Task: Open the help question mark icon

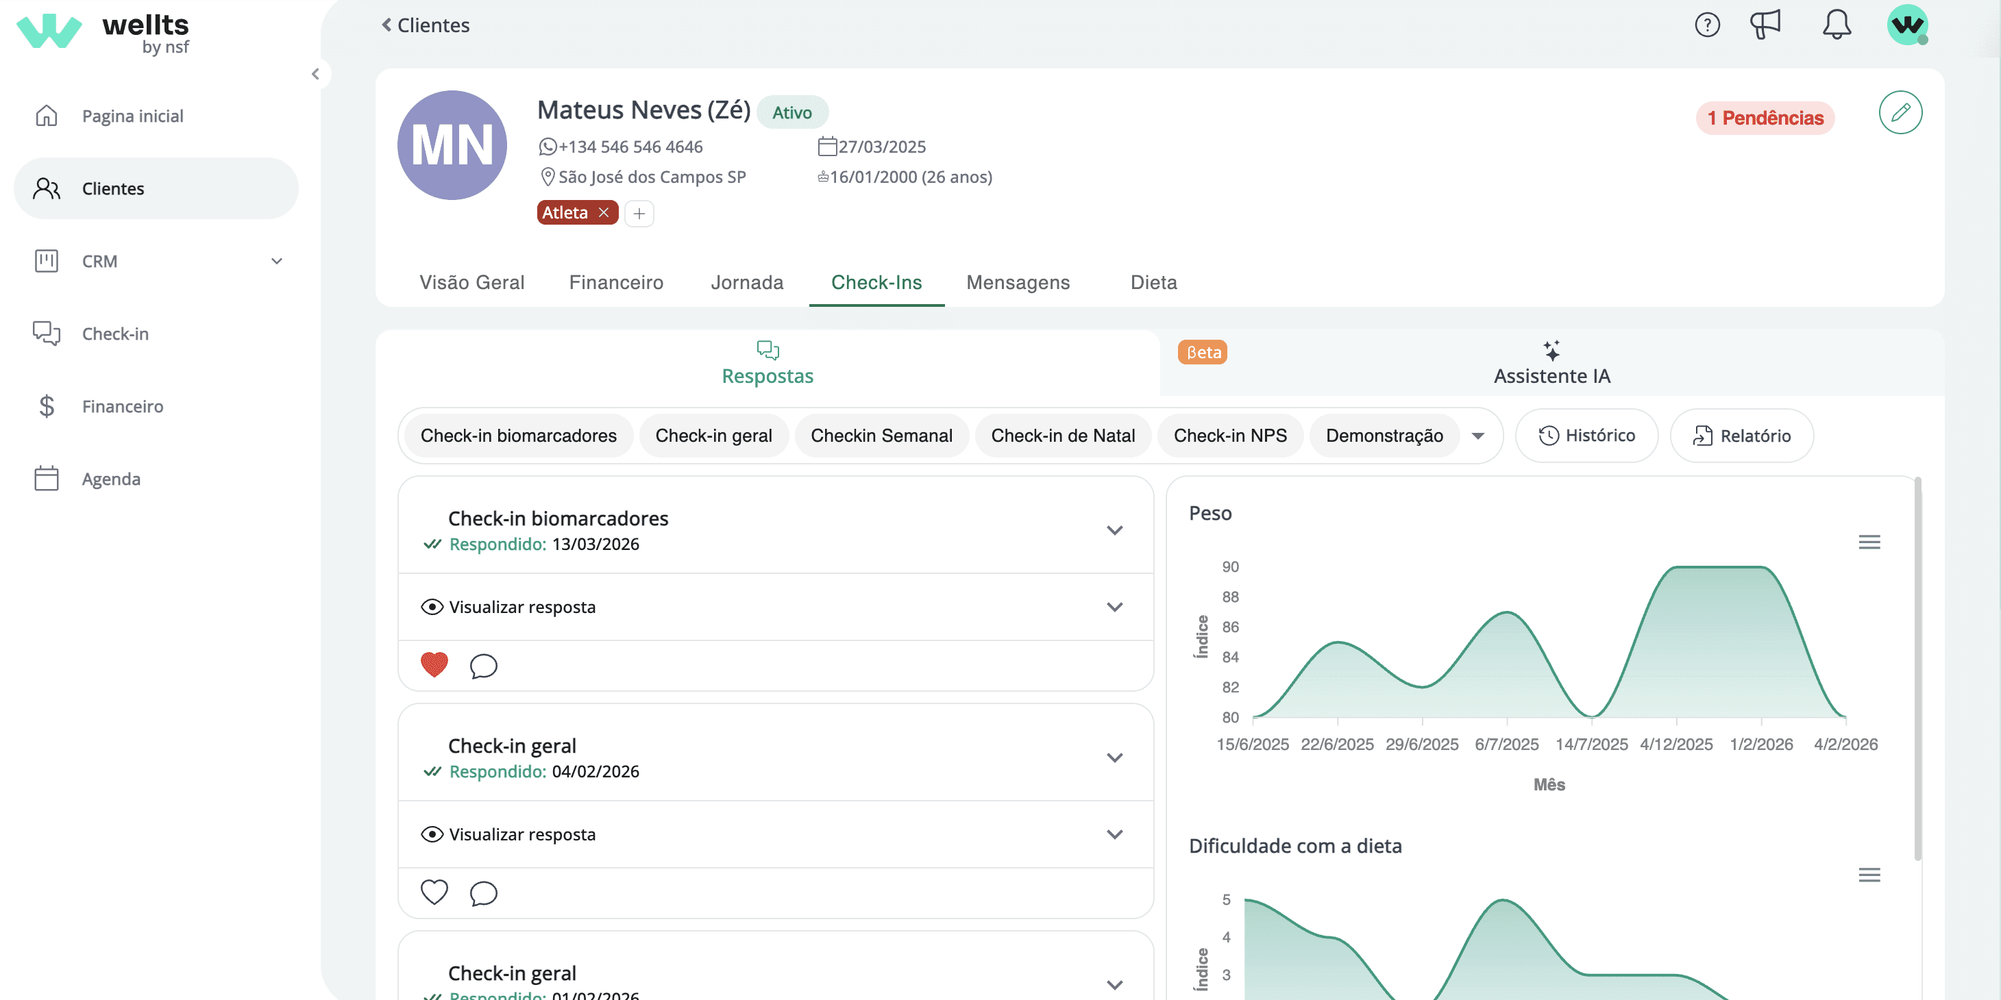Action: [x=1706, y=25]
